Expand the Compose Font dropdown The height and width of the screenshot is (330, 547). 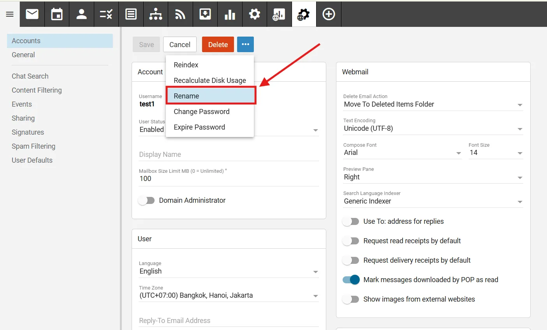(x=402, y=153)
